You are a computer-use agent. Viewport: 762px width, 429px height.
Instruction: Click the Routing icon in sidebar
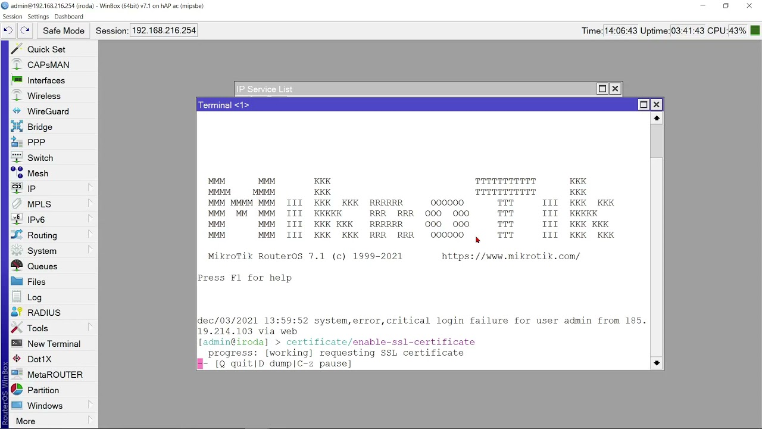point(17,235)
